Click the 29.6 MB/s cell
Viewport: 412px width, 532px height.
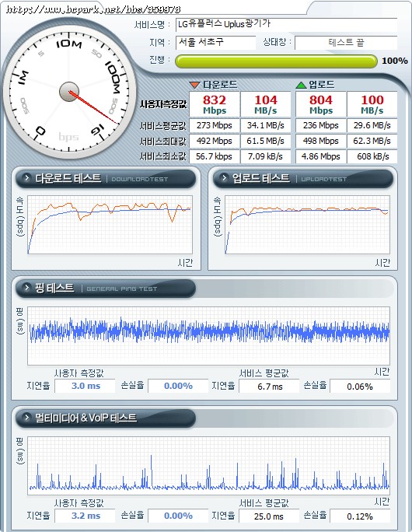click(x=372, y=125)
